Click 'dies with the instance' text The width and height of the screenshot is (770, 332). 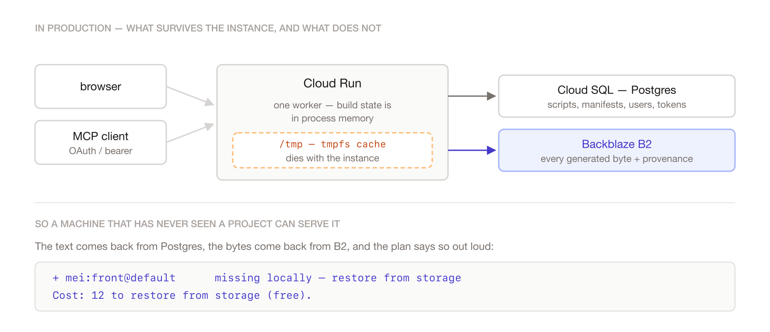pyautogui.click(x=332, y=158)
